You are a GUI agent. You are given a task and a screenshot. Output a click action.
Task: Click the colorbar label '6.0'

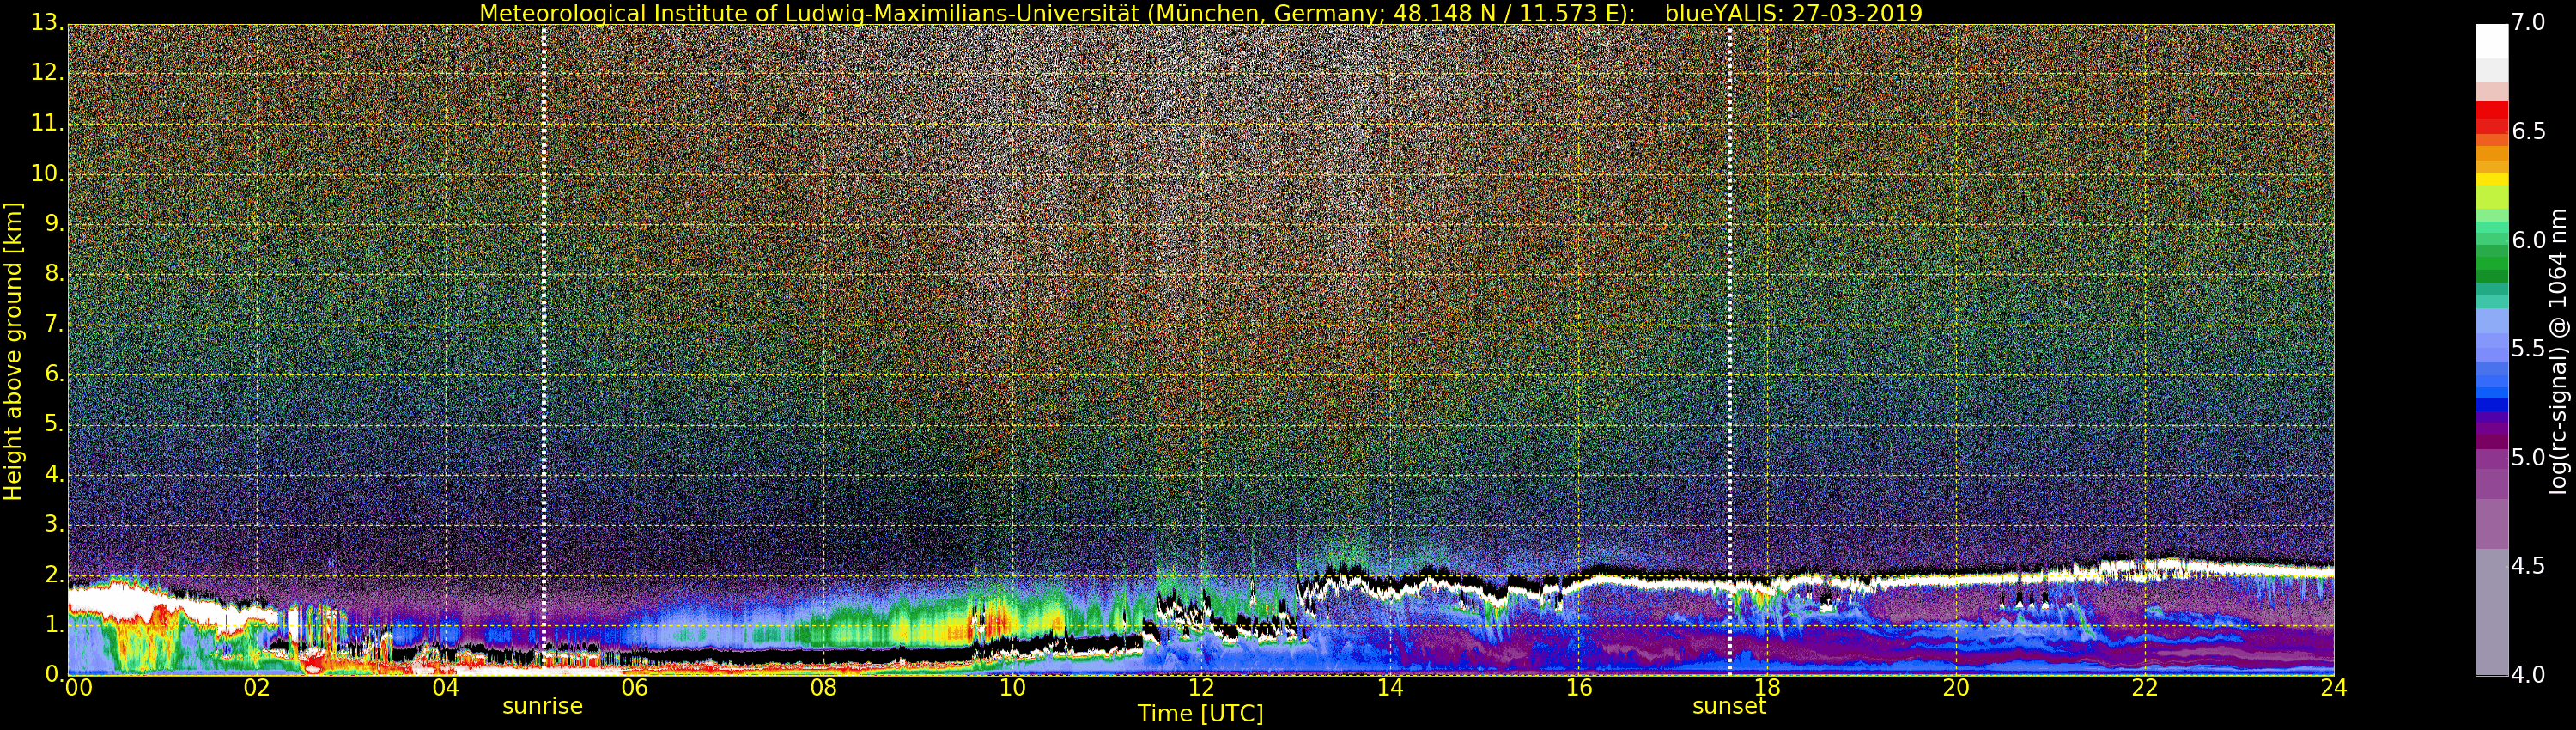2529,241
